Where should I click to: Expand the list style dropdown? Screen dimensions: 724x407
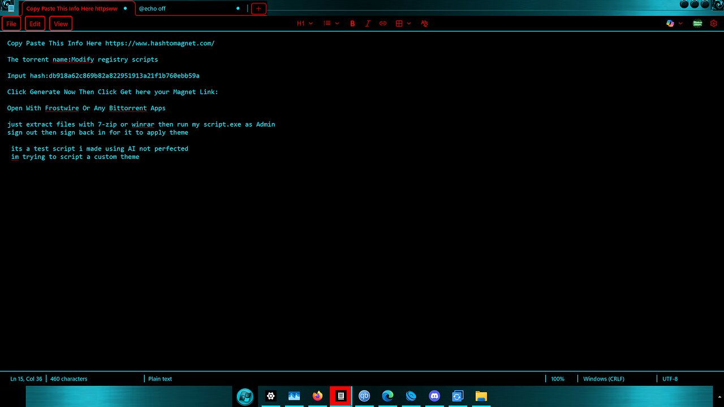click(331, 24)
